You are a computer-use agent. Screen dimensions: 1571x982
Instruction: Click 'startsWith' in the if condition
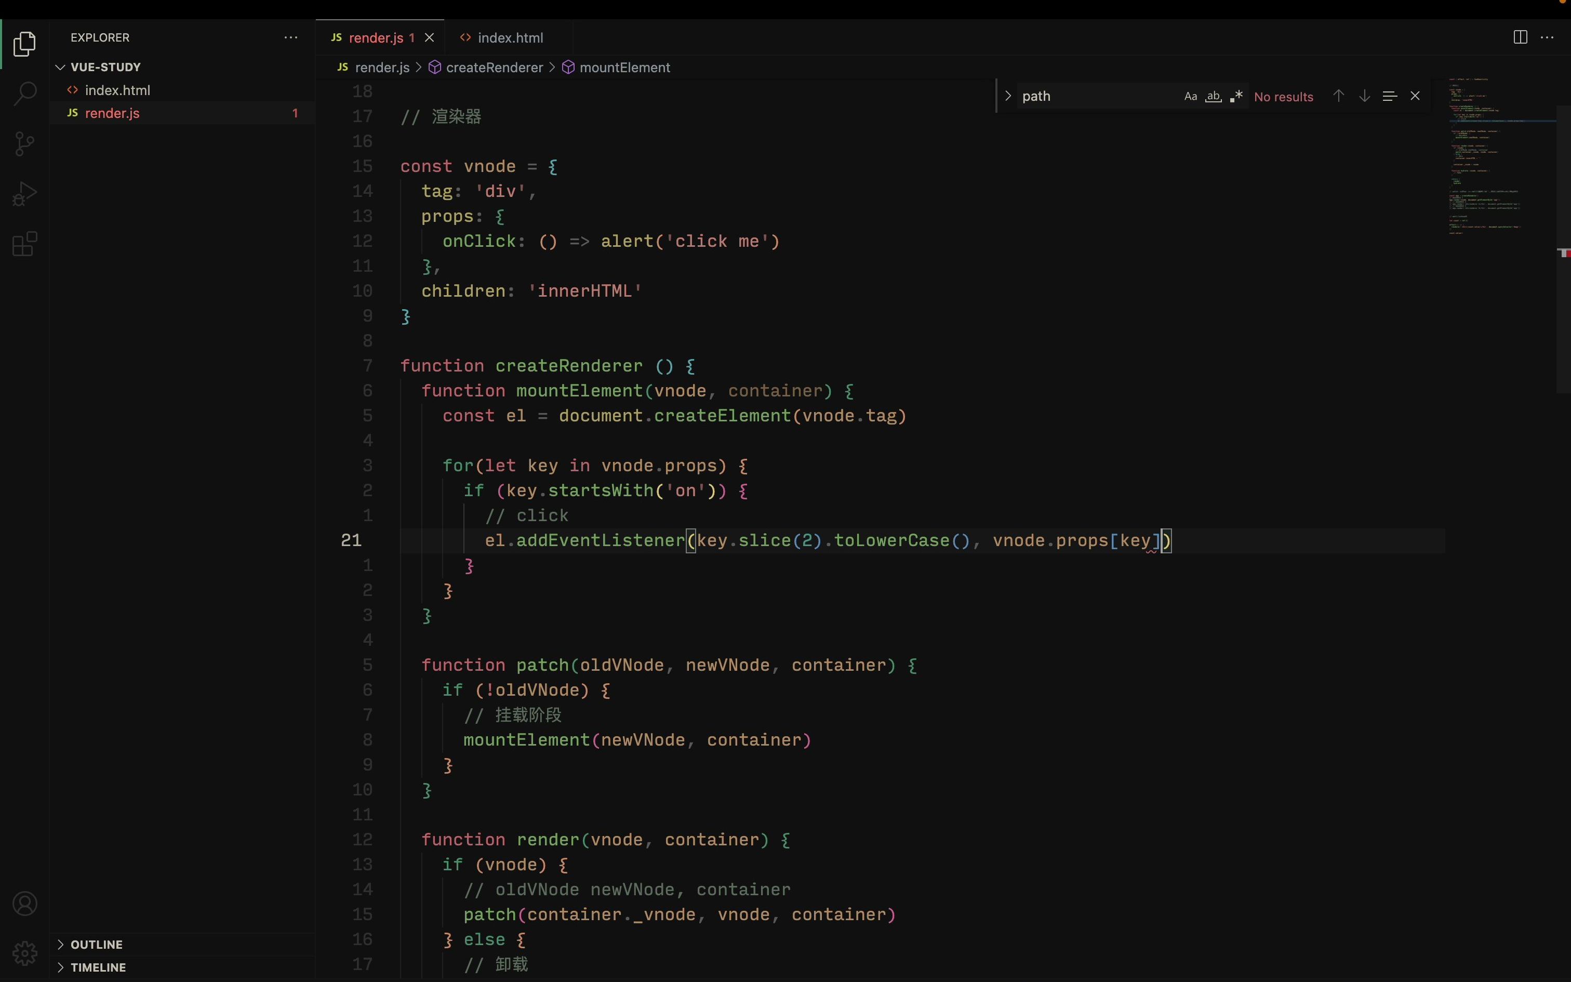tap(601, 490)
